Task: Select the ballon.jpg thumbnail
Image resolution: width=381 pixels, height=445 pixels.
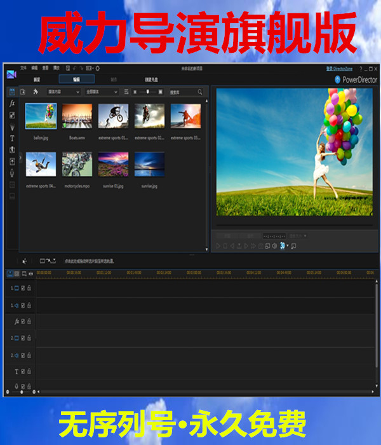Action: coord(41,116)
